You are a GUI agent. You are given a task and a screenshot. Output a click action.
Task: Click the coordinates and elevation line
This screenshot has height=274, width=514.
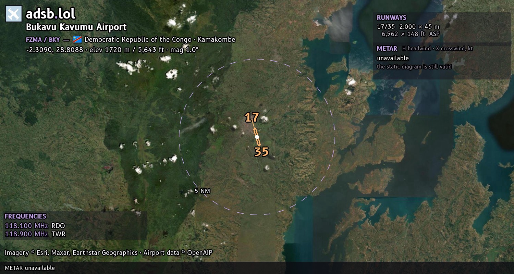(x=112, y=50)
